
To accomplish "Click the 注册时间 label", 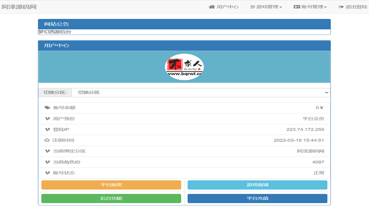I will point(63,140).
